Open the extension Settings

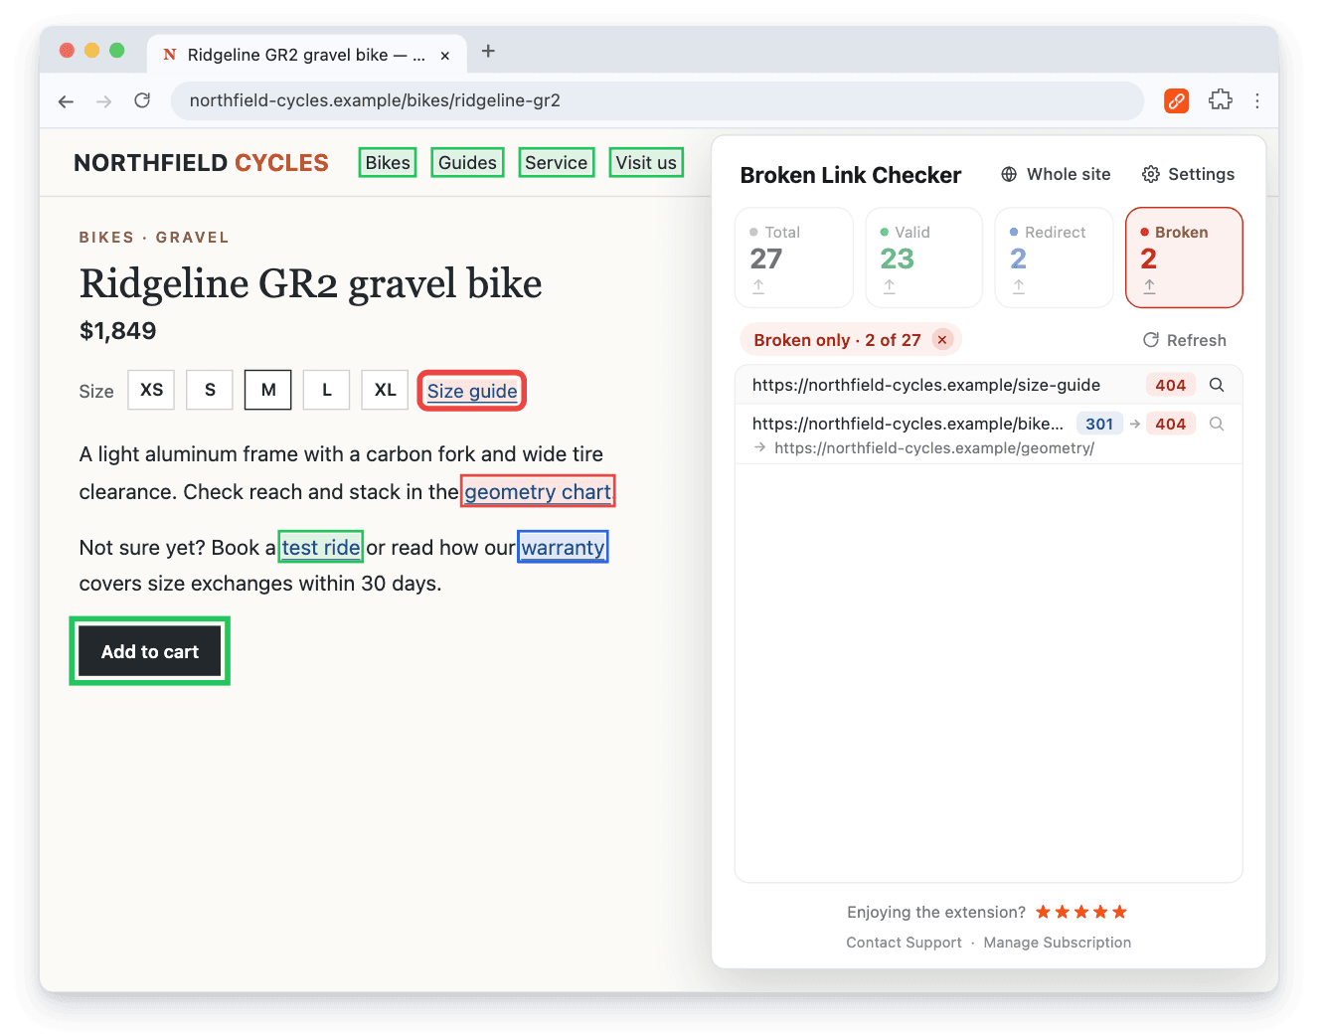[x=1188, y=174]
